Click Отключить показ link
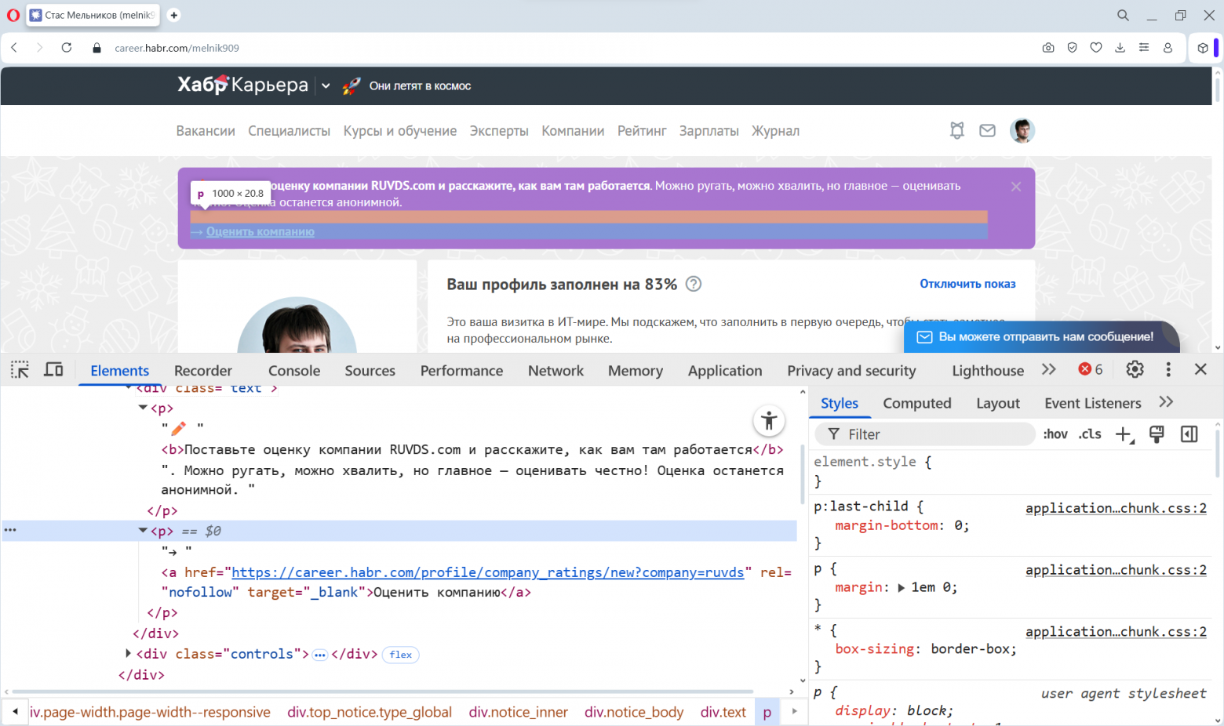1224x726 pixels. coord(967,284)
